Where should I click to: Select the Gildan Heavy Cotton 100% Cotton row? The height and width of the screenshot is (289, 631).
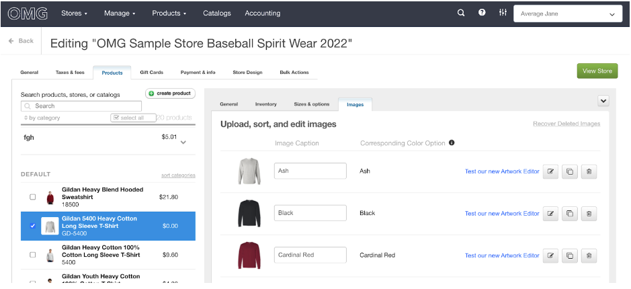tap(108, 255)
